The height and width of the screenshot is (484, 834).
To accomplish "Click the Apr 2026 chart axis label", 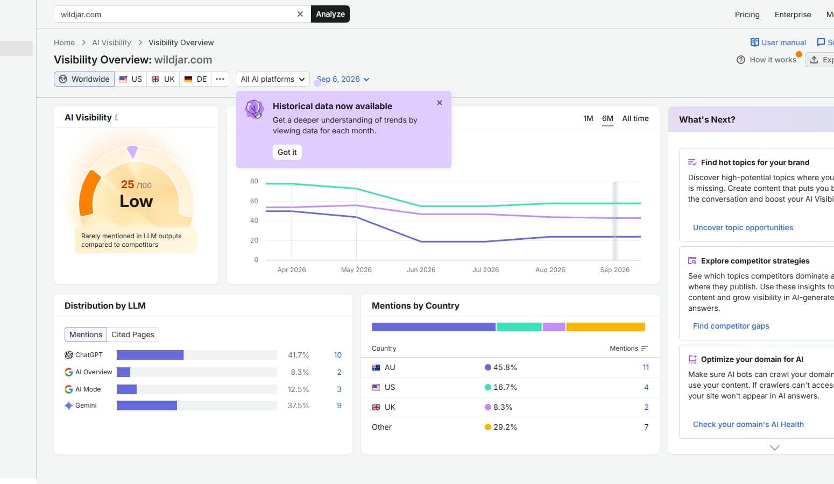I will point(292,270).
